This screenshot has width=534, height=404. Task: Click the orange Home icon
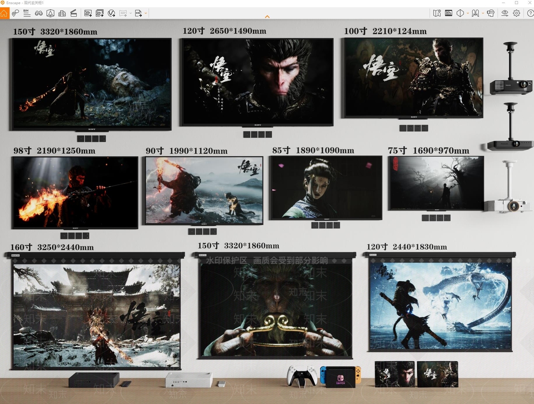(4, 13)
